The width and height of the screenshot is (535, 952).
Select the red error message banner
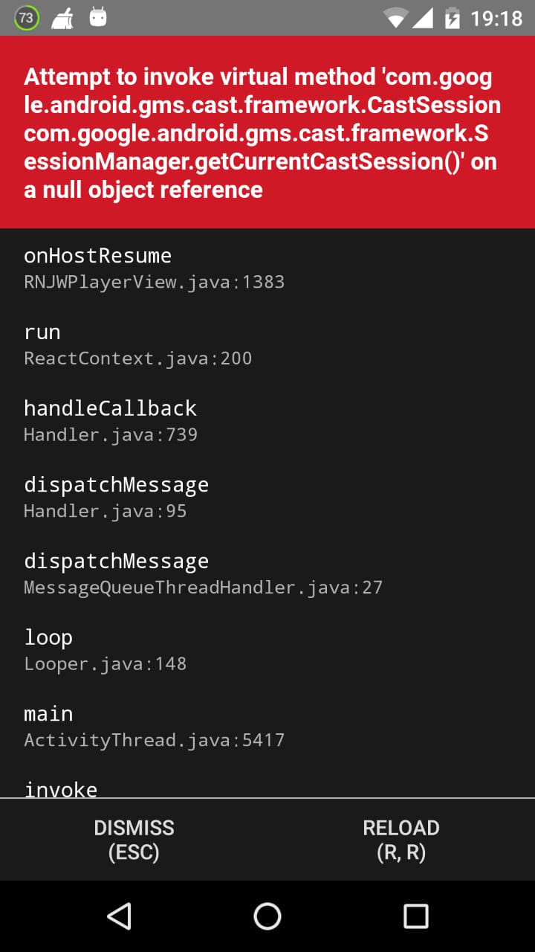267,132
